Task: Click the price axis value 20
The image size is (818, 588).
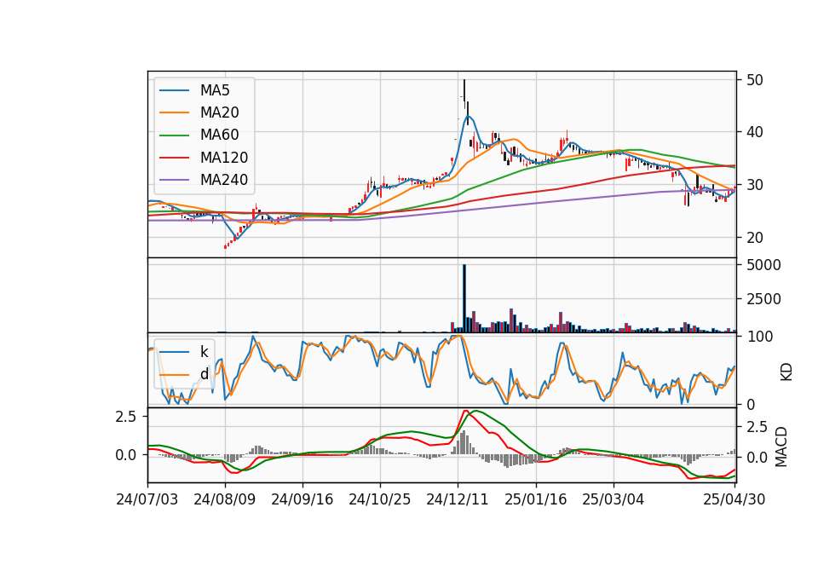Action: point(755,238)
